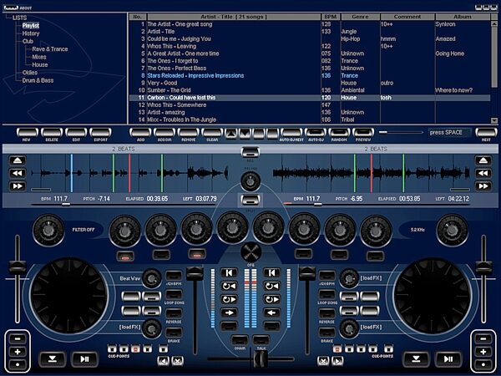Move playlist item up with up-arrow button
The height and width of the screenshot is (376, 501).
231,134
